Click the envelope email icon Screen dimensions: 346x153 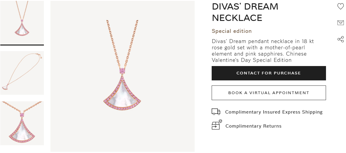pyautogui.click(x=340, y=23)
